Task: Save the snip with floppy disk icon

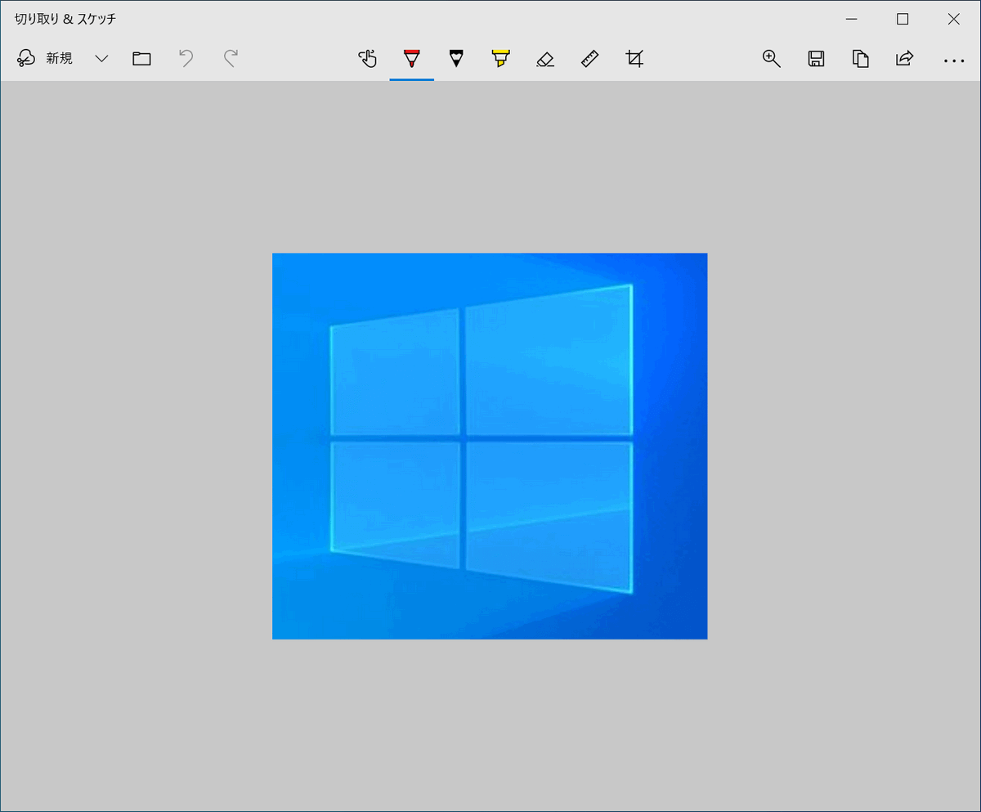Action: 816,58
